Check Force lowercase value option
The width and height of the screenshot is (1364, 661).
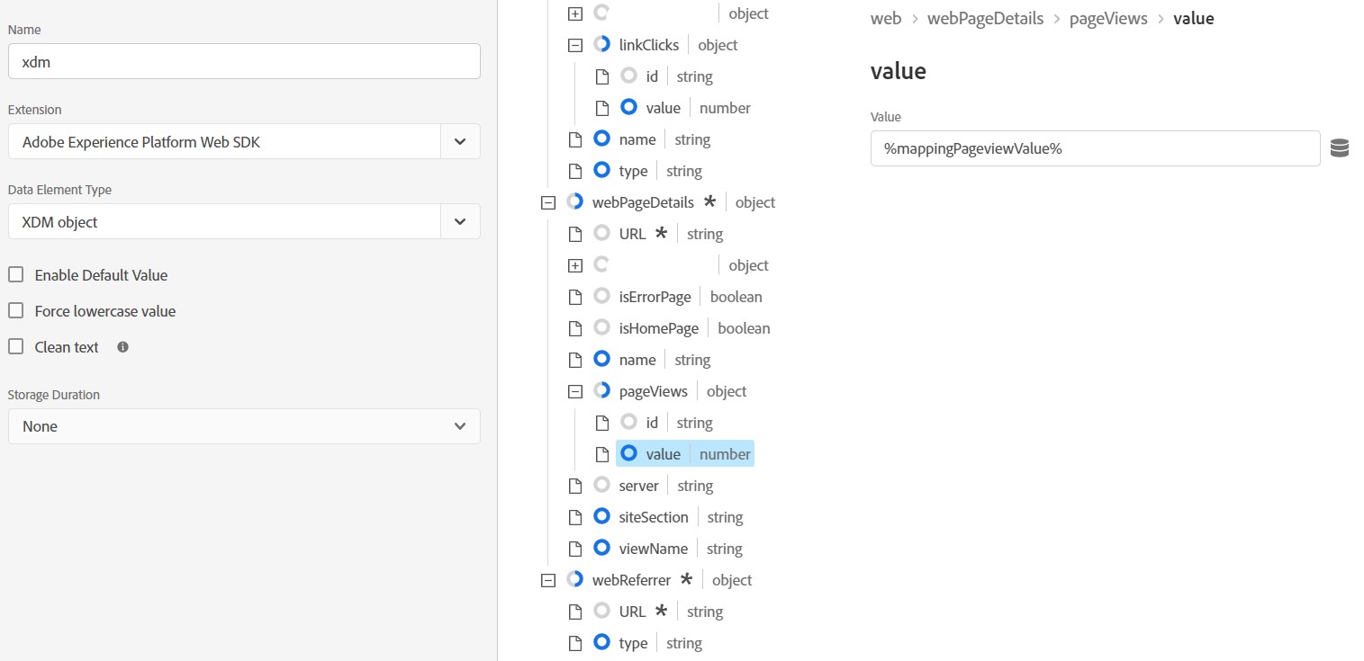pyautogui.click(x=16, y=311)
